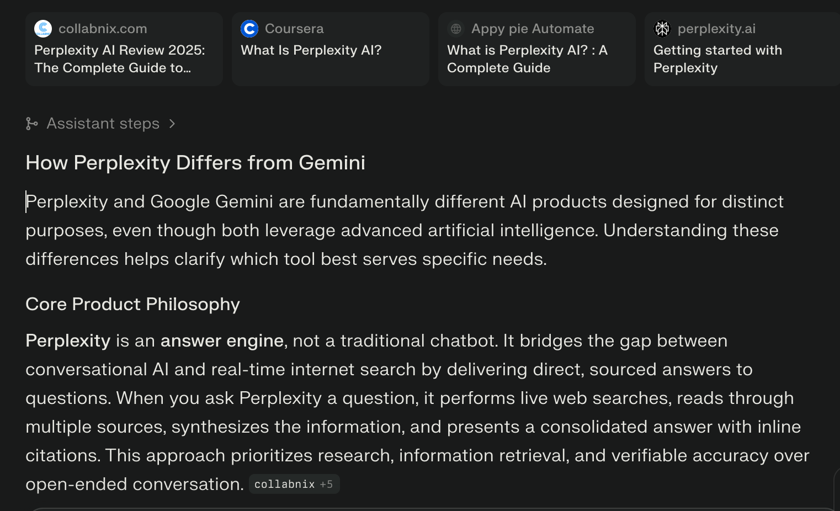The image size is (840, 511).
Task: Click the +5 badge on the collabnix citation
Action: pyautogui.click(x=326, y=484)
